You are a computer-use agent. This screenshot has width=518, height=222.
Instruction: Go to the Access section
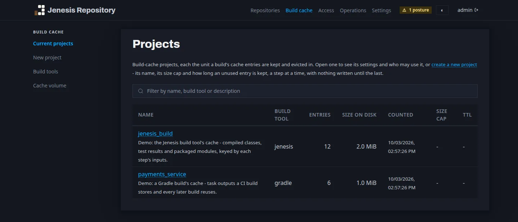[x=326, y=10]
